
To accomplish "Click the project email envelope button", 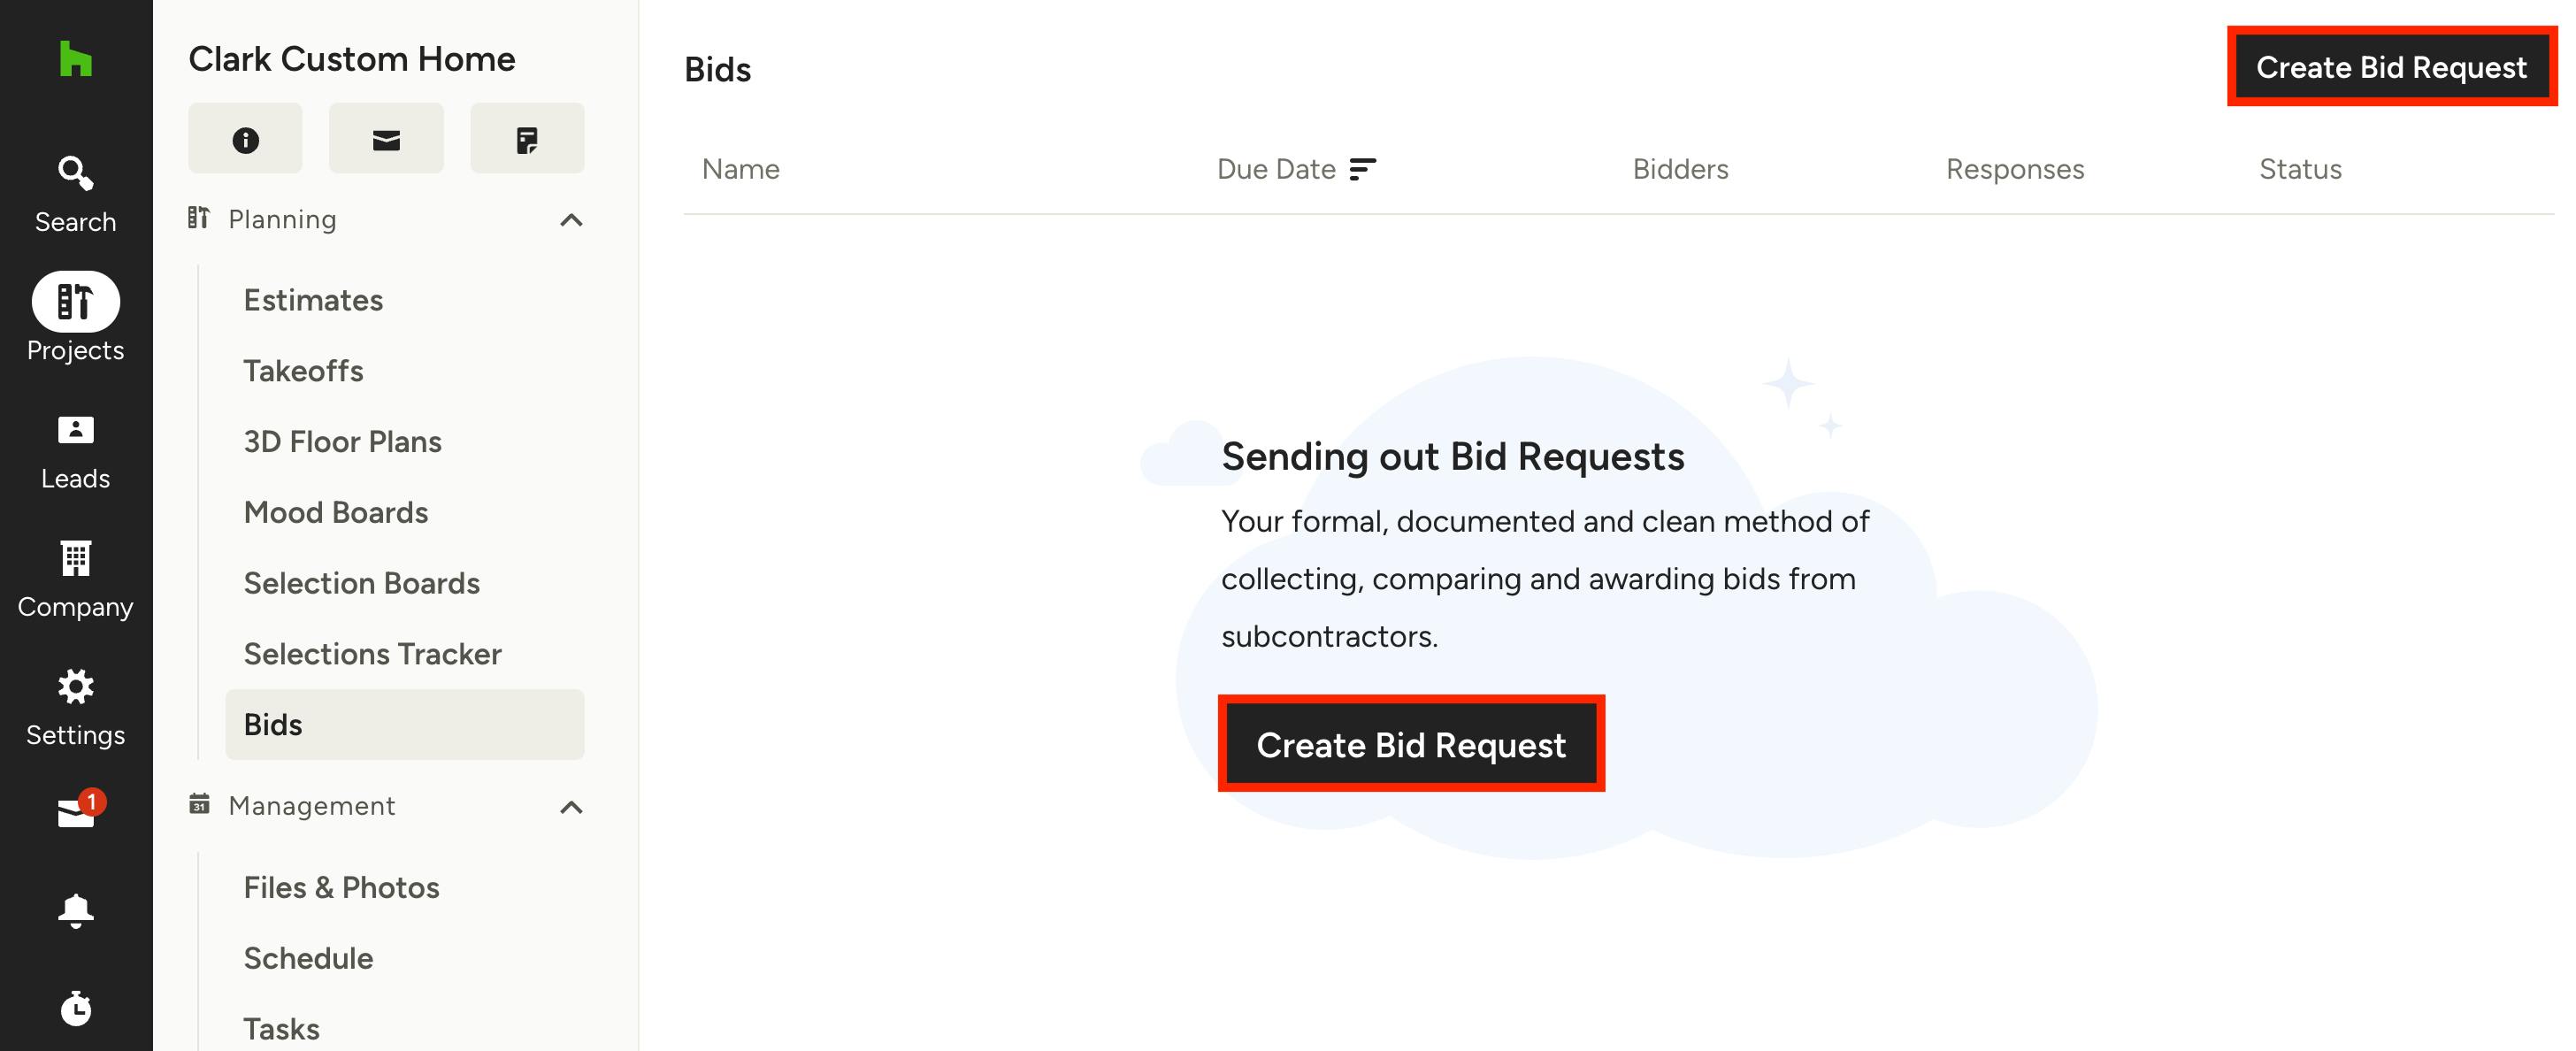I will click(x=386, y=139).
